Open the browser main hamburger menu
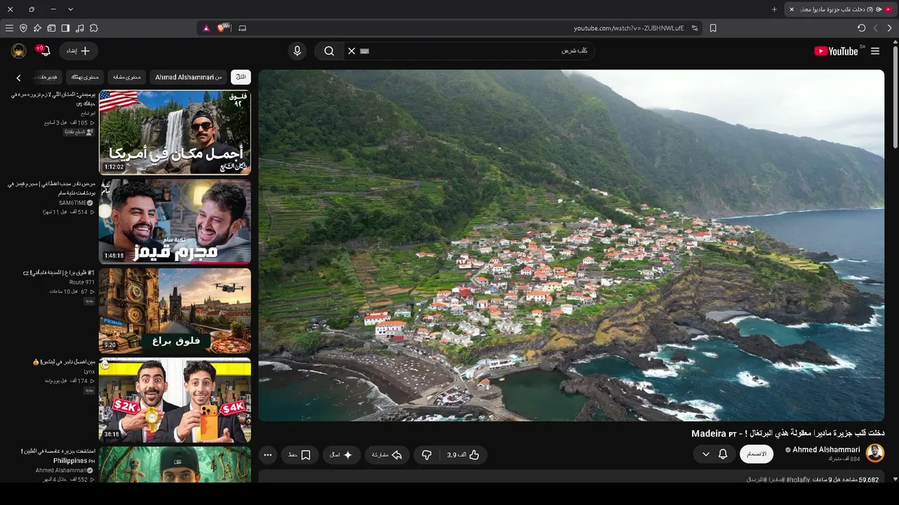This screenshot has width=899, height=505. point(9,28)
